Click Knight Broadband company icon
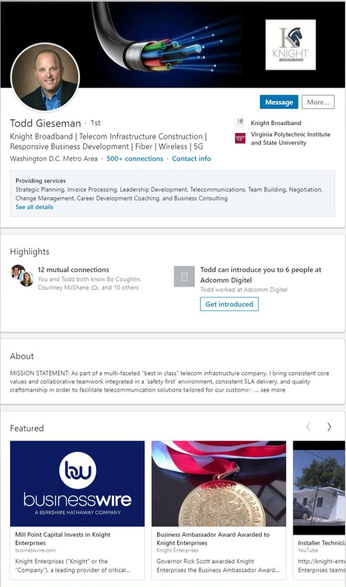The width and height of the screenshot is (346, 587). point(240,123)
